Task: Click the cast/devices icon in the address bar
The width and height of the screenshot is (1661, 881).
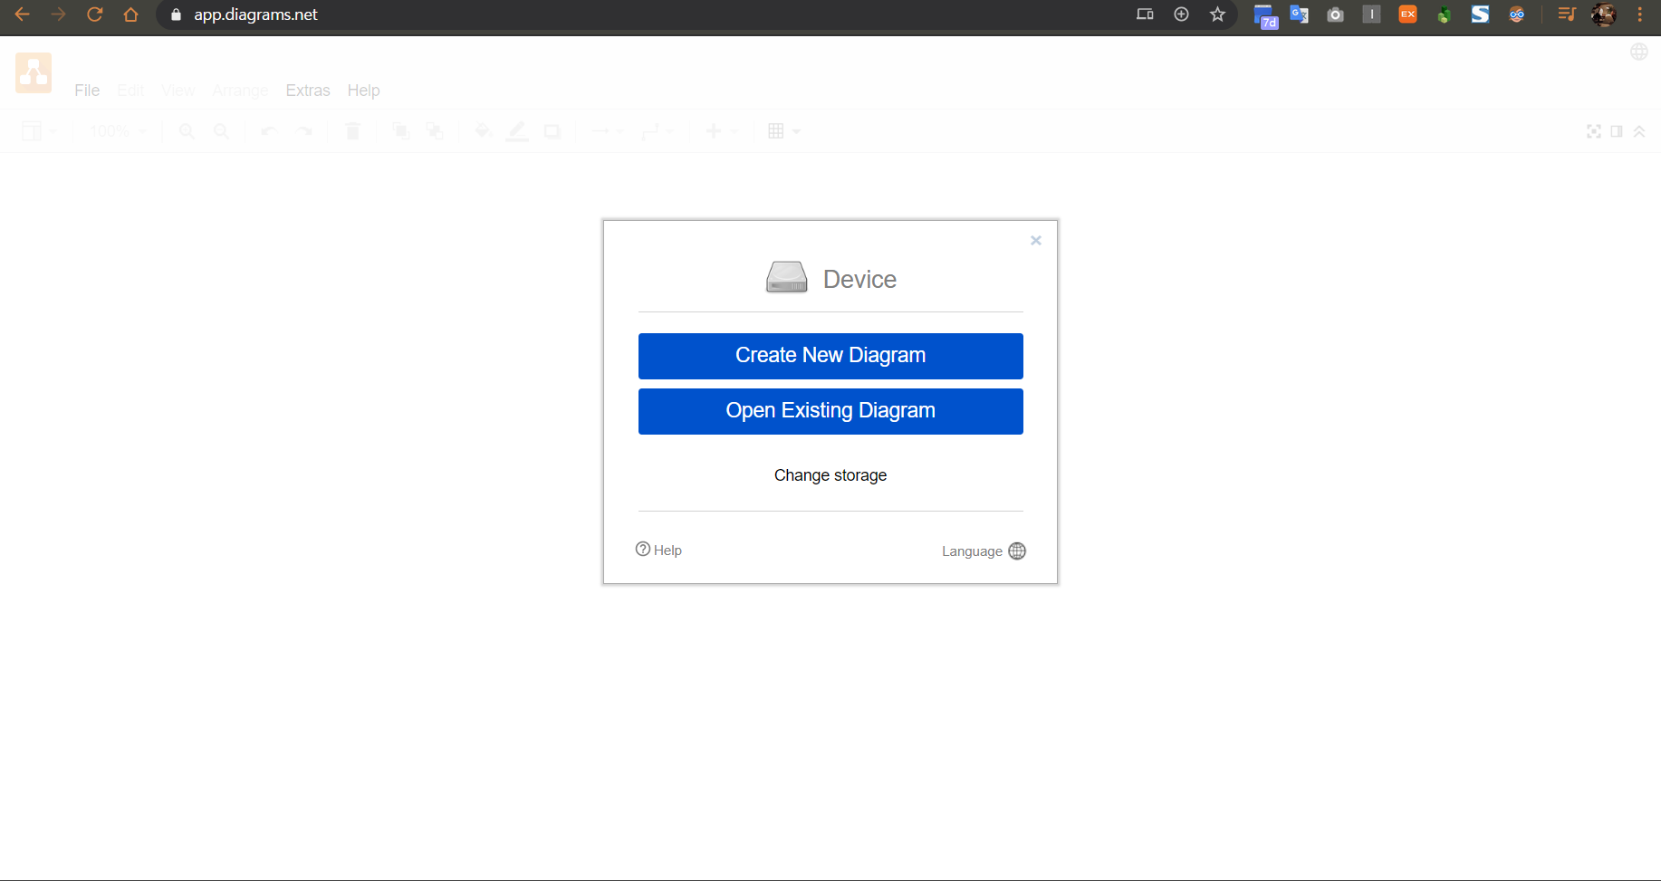Action: coord(1145,14)
